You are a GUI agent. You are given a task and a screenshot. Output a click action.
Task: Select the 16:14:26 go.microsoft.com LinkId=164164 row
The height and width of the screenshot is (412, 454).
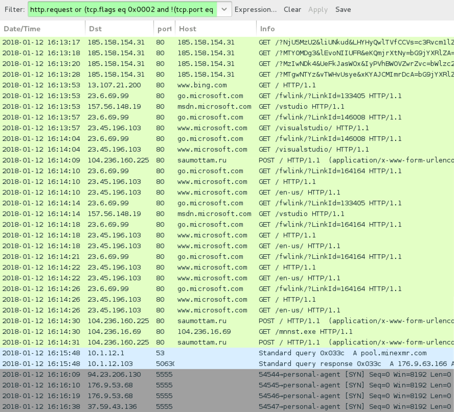pyautogui.click(x=227, y=288)
